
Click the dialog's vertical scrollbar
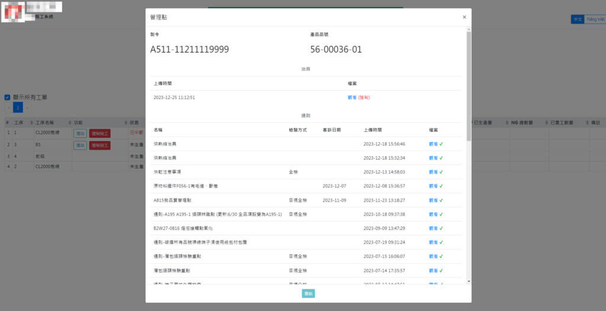(x=469, y=89)
